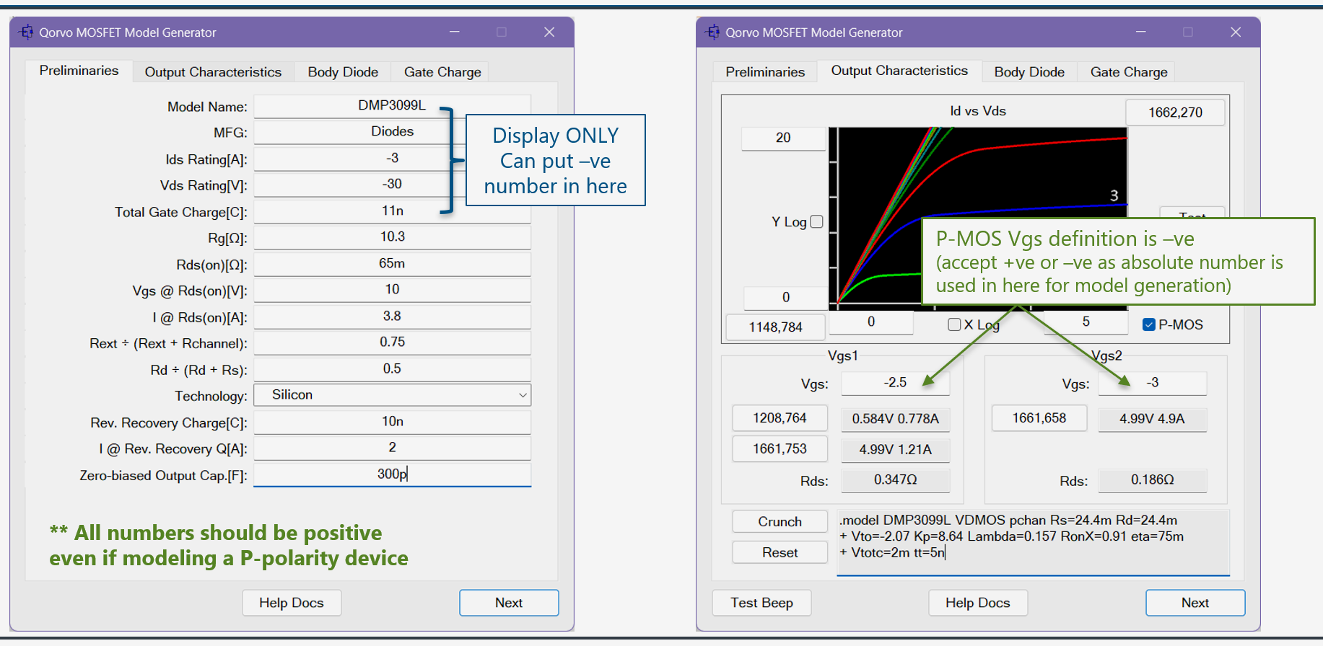Click the .model output text box
The height and width of the screenshot is (646, 1323).
tap(1034, 544)
